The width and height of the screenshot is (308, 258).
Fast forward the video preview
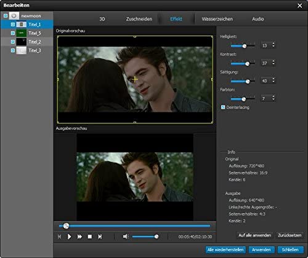click(x=79, y=237)
